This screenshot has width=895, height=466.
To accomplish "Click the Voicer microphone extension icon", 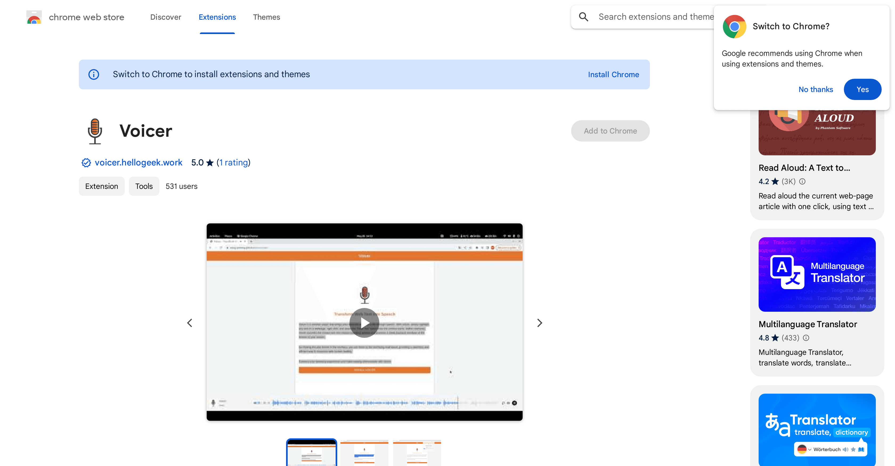I will point(95,131).
